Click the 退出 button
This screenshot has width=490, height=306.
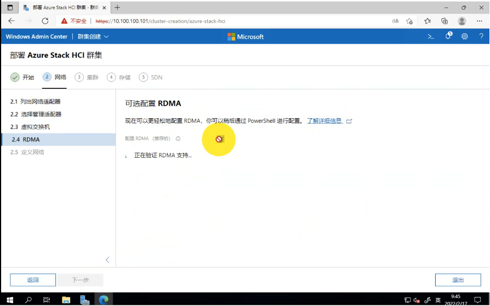[x=458, y=280]
